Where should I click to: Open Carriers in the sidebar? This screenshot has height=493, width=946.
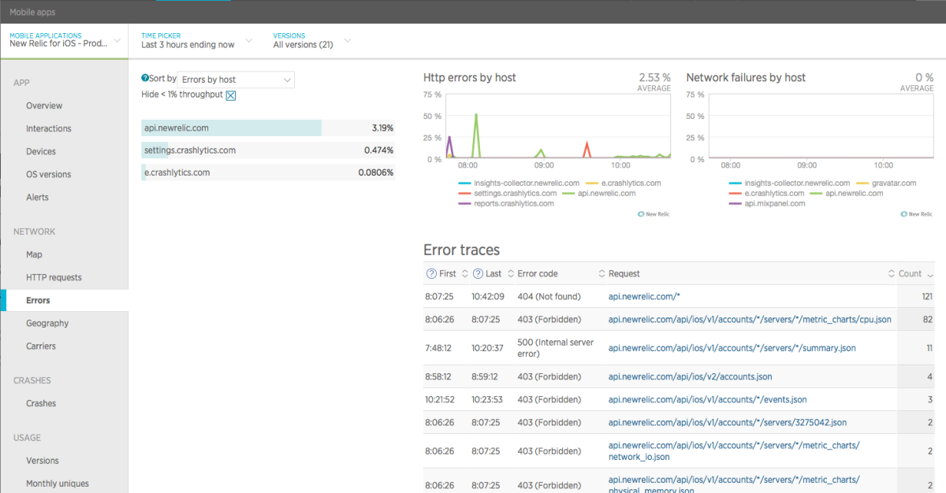pos(41,346)
